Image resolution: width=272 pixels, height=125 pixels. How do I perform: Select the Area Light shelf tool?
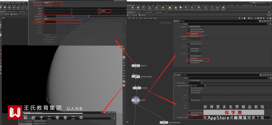[144, 8]
